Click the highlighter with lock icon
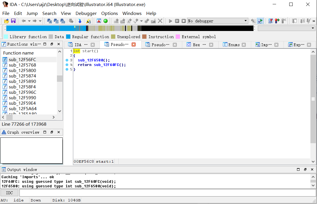317x204 pixels. click(x=88, y=21)
